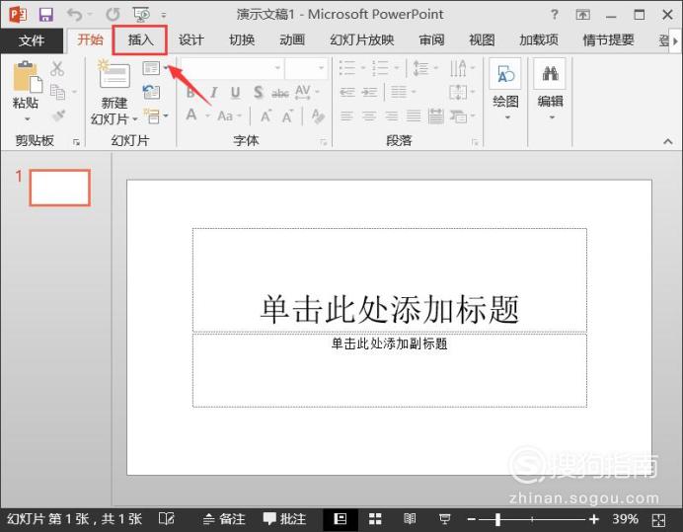The image size is (683, 532).
Task: Click the Font Color A button
Action: pos(191,115)
